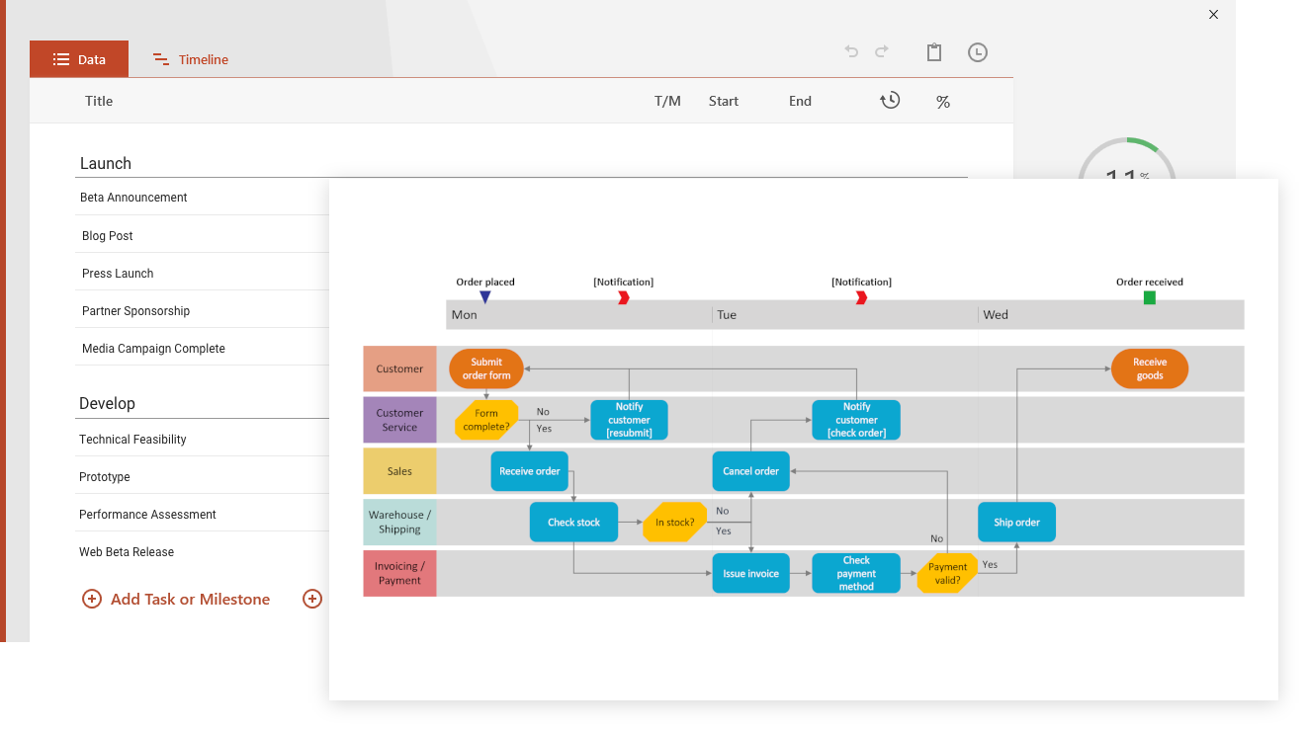Select the Media Campaign Complete task
The image size is (1308, 733).
click(x=152, y=348)
